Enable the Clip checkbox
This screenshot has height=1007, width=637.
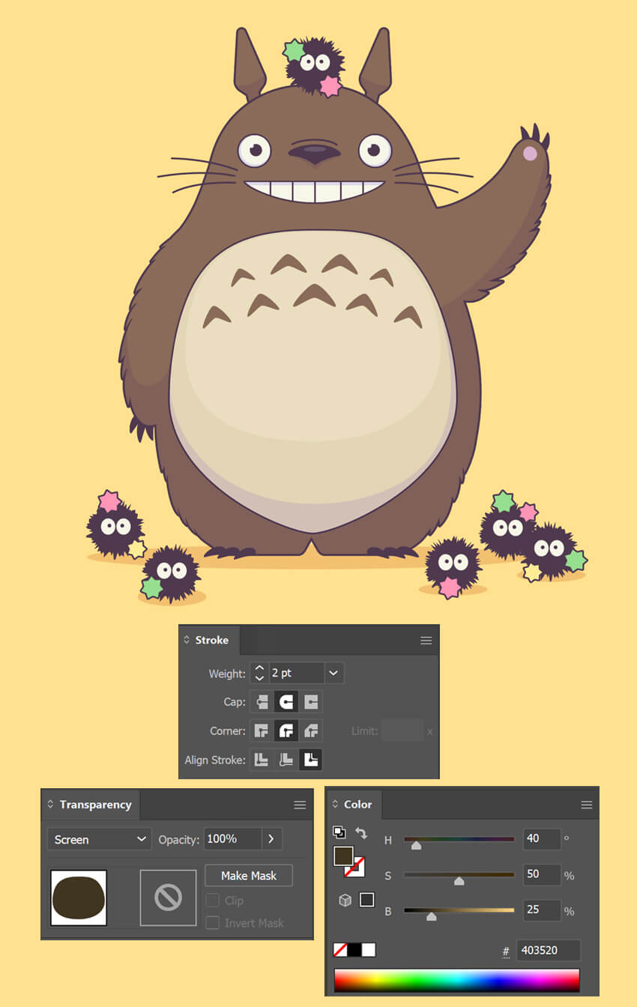click(213, 901)
